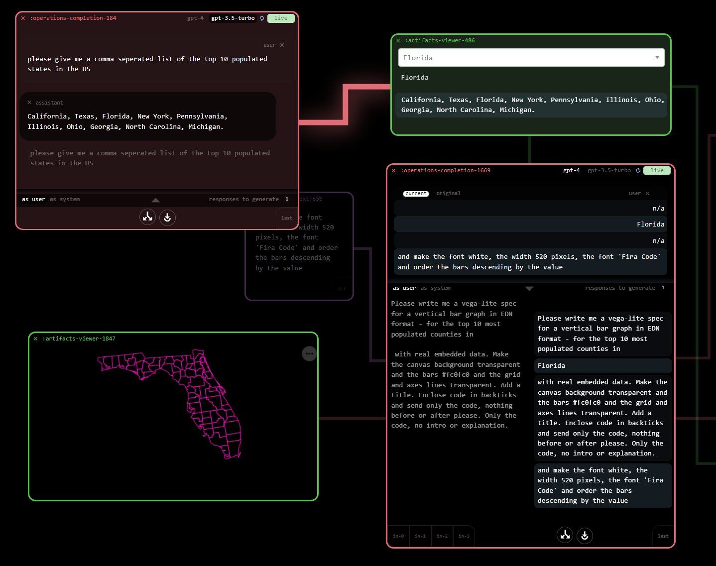Switch to 'as system' in operations-completion-184
Screen dimensions: 716x566
click(65, 199)
